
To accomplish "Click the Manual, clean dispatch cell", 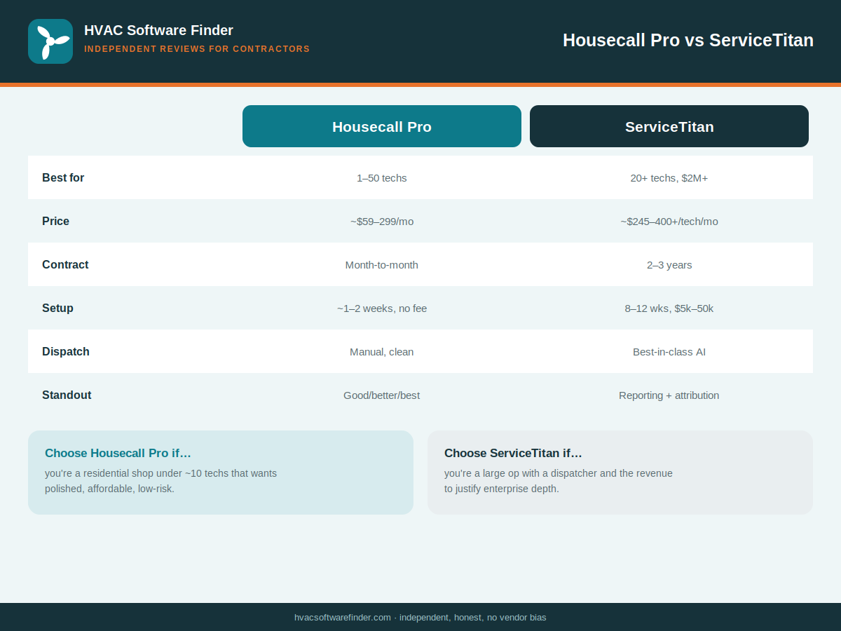I will pos(382,352).
